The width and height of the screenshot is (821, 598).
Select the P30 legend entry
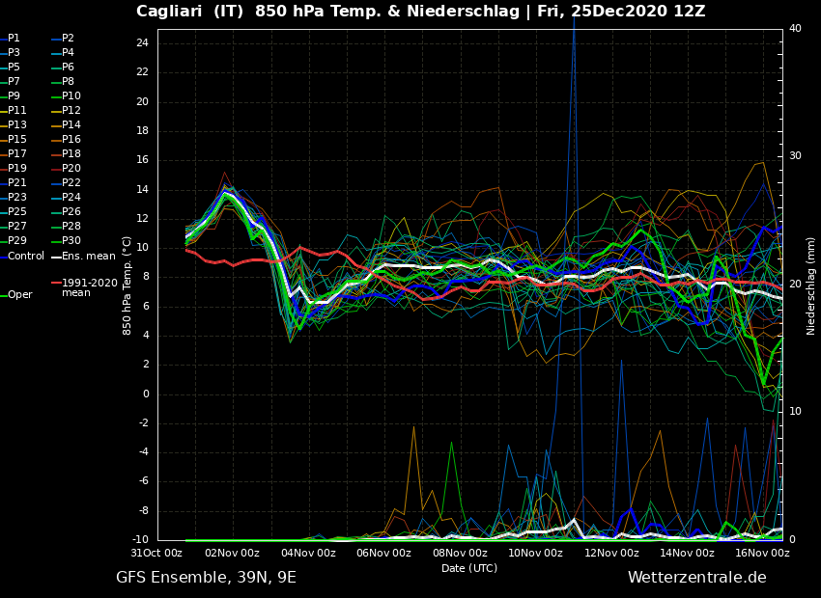click(71, 241)
